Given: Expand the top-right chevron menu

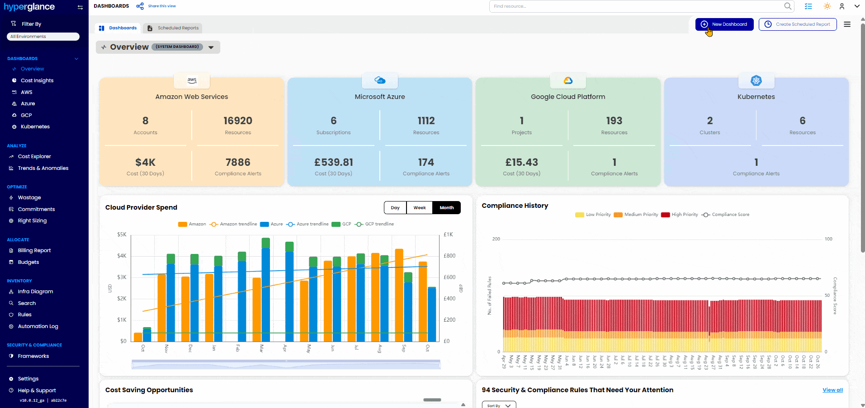Looking at the screenshot, I should pos(857,6).
